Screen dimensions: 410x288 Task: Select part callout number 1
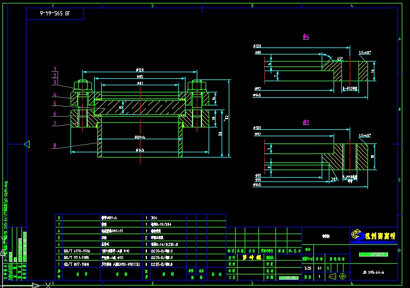click(55, 69)
